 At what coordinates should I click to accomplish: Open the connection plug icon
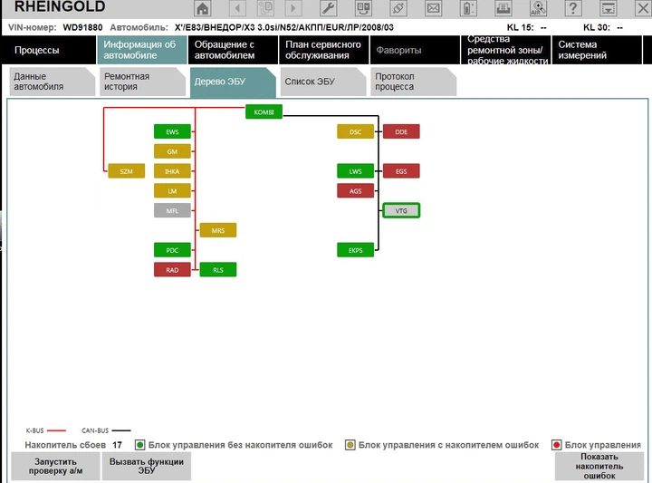tap(398, 8)
